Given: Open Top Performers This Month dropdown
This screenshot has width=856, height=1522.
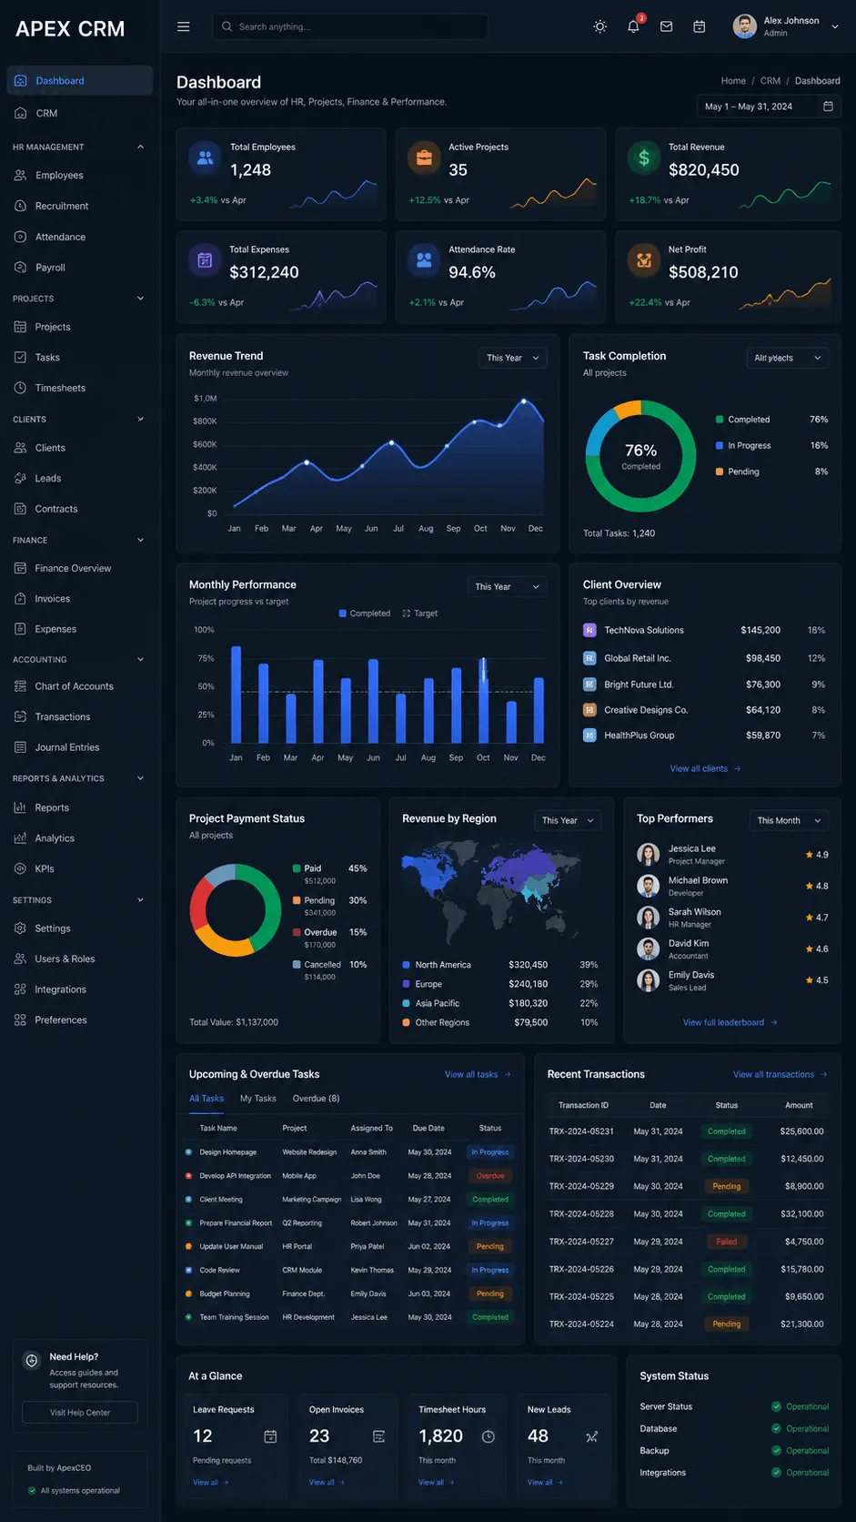Looking at the screenshot, I should pyautogui.click(x=789, y=820).
